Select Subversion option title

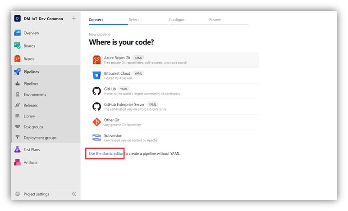[113, 135]
